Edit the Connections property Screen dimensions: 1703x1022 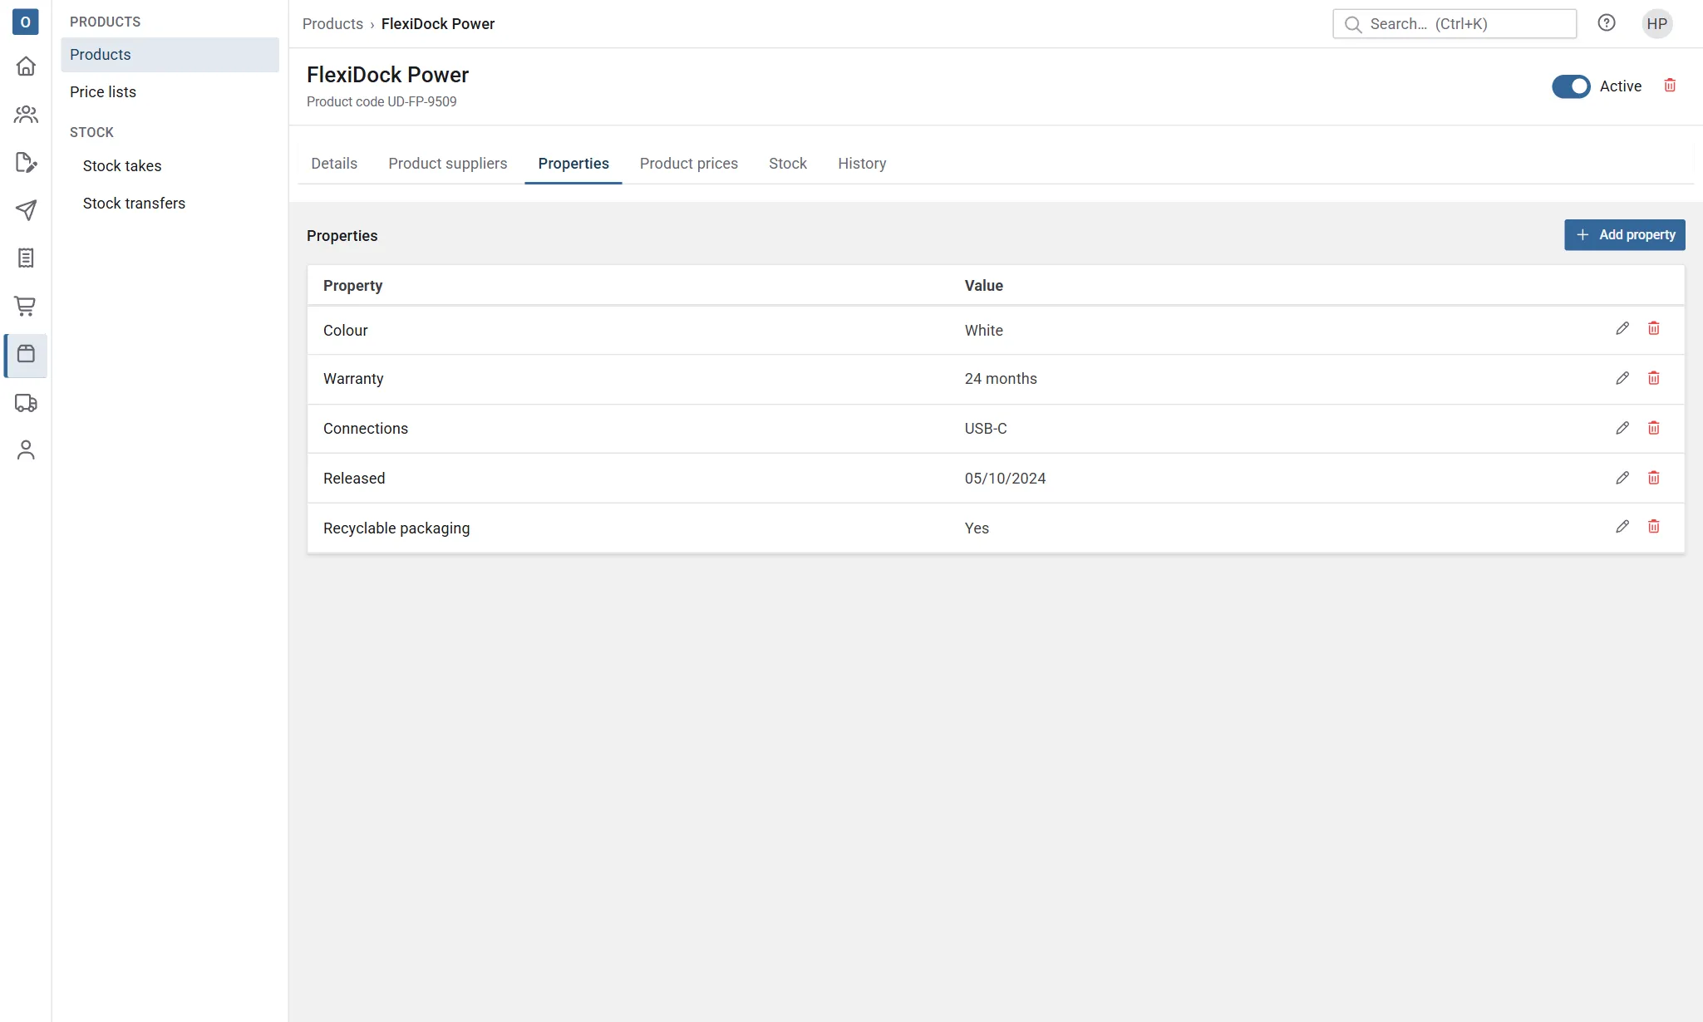point(1622,428)
